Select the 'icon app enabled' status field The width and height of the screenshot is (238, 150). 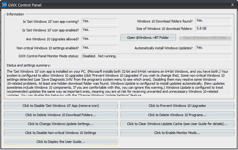pos(100,30)
